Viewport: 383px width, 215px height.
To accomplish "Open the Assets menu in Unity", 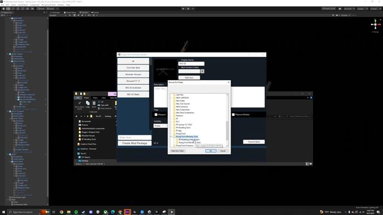I will (x=13, y=5).
